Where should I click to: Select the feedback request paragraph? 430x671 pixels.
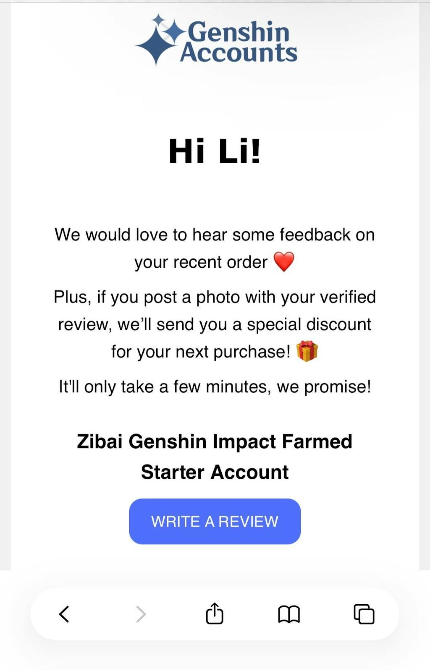pos(215,248)
